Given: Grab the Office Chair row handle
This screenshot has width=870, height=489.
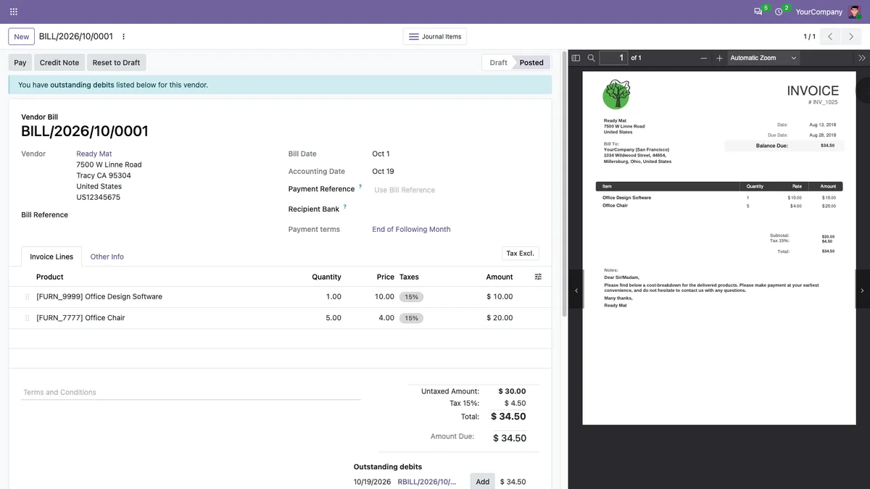Looking at the screenshot, I should (28, 318).
